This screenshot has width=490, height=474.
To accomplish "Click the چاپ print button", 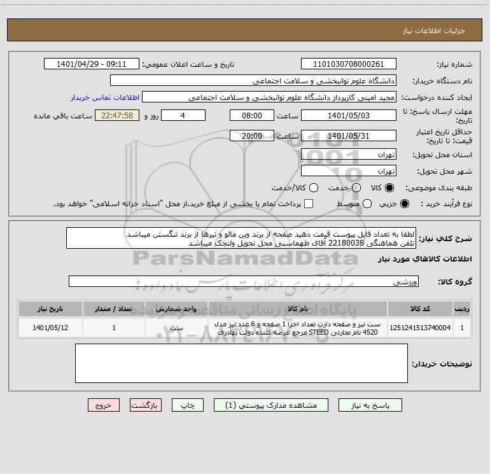I will [x=188, y=405].
